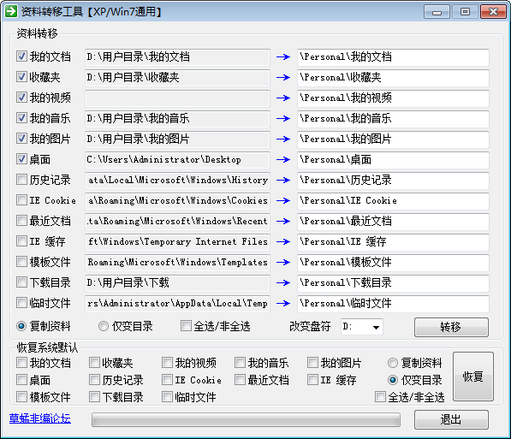Viewport: 511px width, 439px height.
Task: Edit the \Personal\我的视频 destination field
Action: click(393, 98)
